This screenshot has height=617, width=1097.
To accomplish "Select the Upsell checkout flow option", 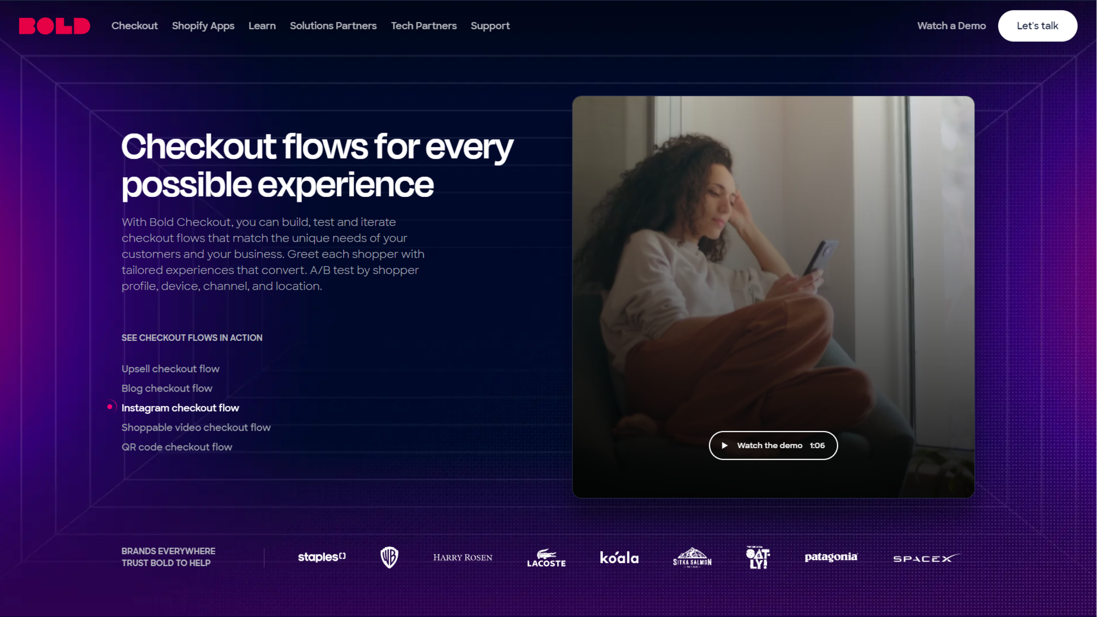I will [x=170, y=369].
